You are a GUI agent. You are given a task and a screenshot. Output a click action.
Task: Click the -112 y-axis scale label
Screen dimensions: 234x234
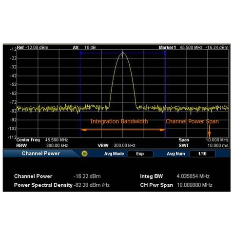pos(12,137)
